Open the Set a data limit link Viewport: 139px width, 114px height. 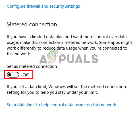61,105
